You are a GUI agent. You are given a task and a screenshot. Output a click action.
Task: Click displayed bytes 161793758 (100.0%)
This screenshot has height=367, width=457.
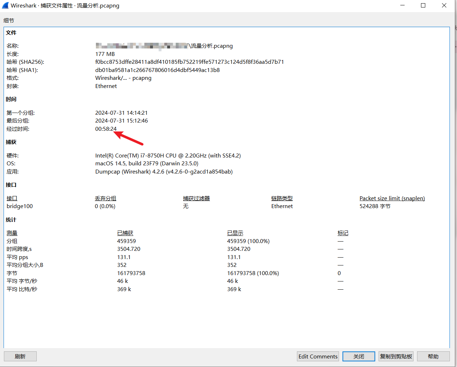253,273
